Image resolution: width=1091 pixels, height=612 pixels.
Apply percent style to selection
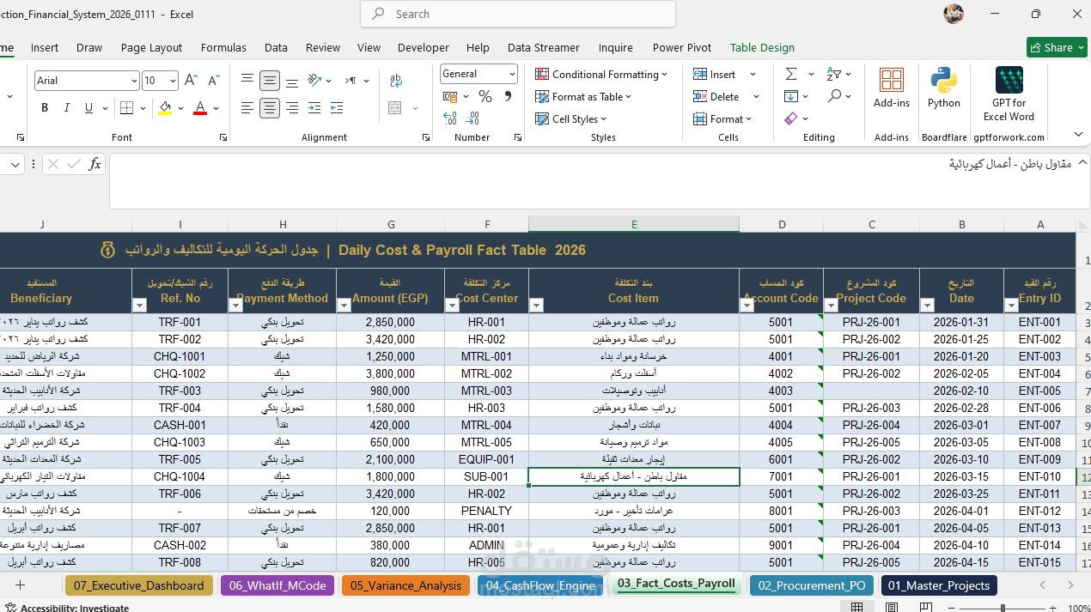(x=485, y=97)
